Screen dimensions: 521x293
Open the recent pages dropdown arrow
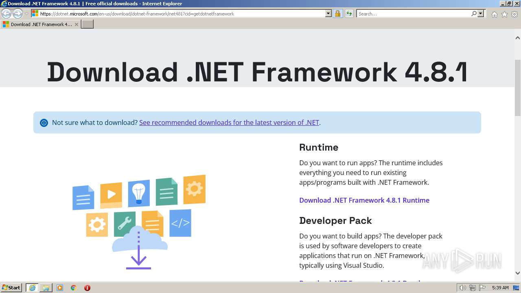tap(26, 14)
